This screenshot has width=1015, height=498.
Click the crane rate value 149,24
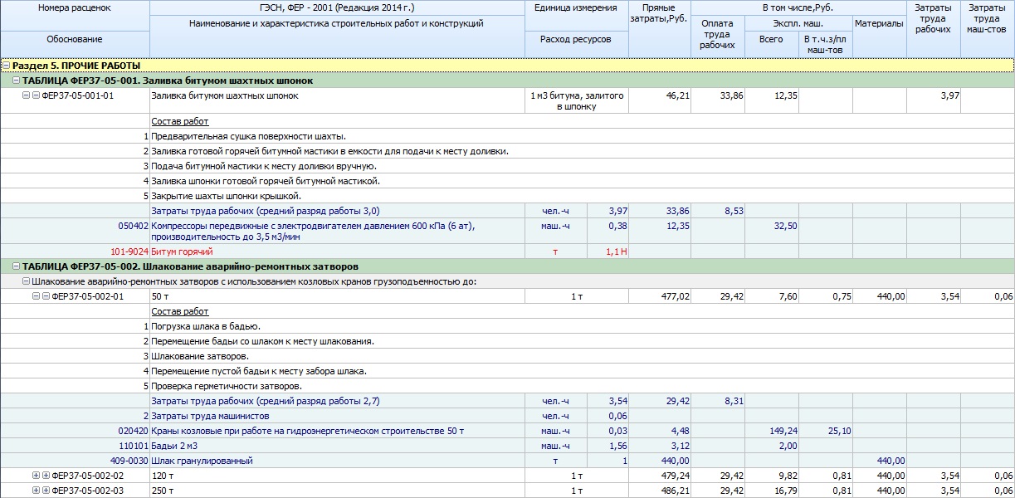click(783, 431)
